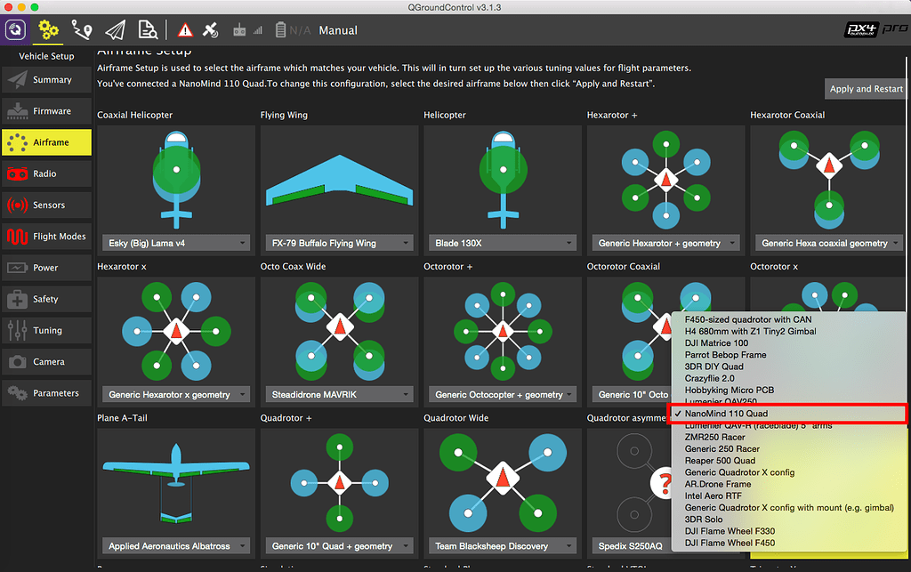View vehicle messages warning triangle

(x=185, y=29)
